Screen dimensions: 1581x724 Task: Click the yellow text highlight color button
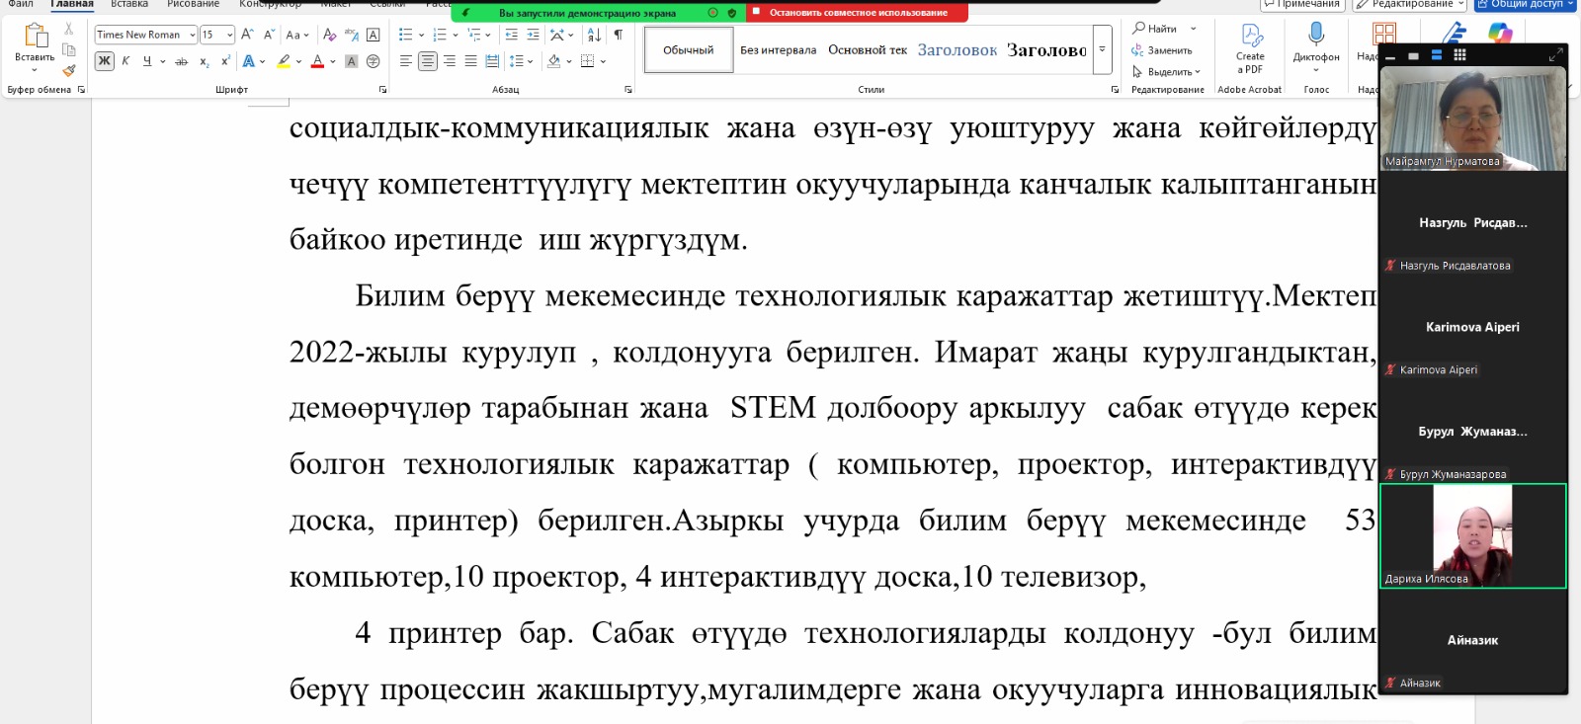[284, 61]
